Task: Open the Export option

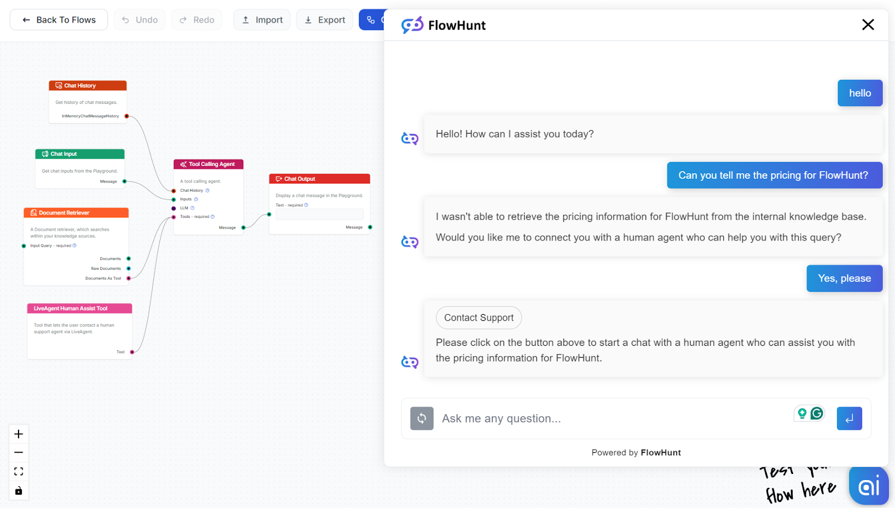Action: pos(324,20)
